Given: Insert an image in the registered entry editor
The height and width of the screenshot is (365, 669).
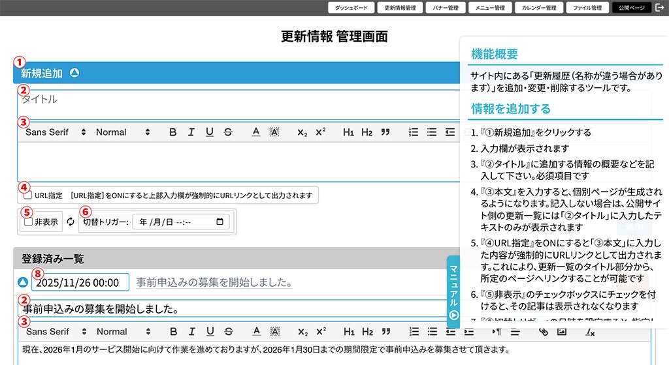Looking at the screenshot, I should 562,332.
